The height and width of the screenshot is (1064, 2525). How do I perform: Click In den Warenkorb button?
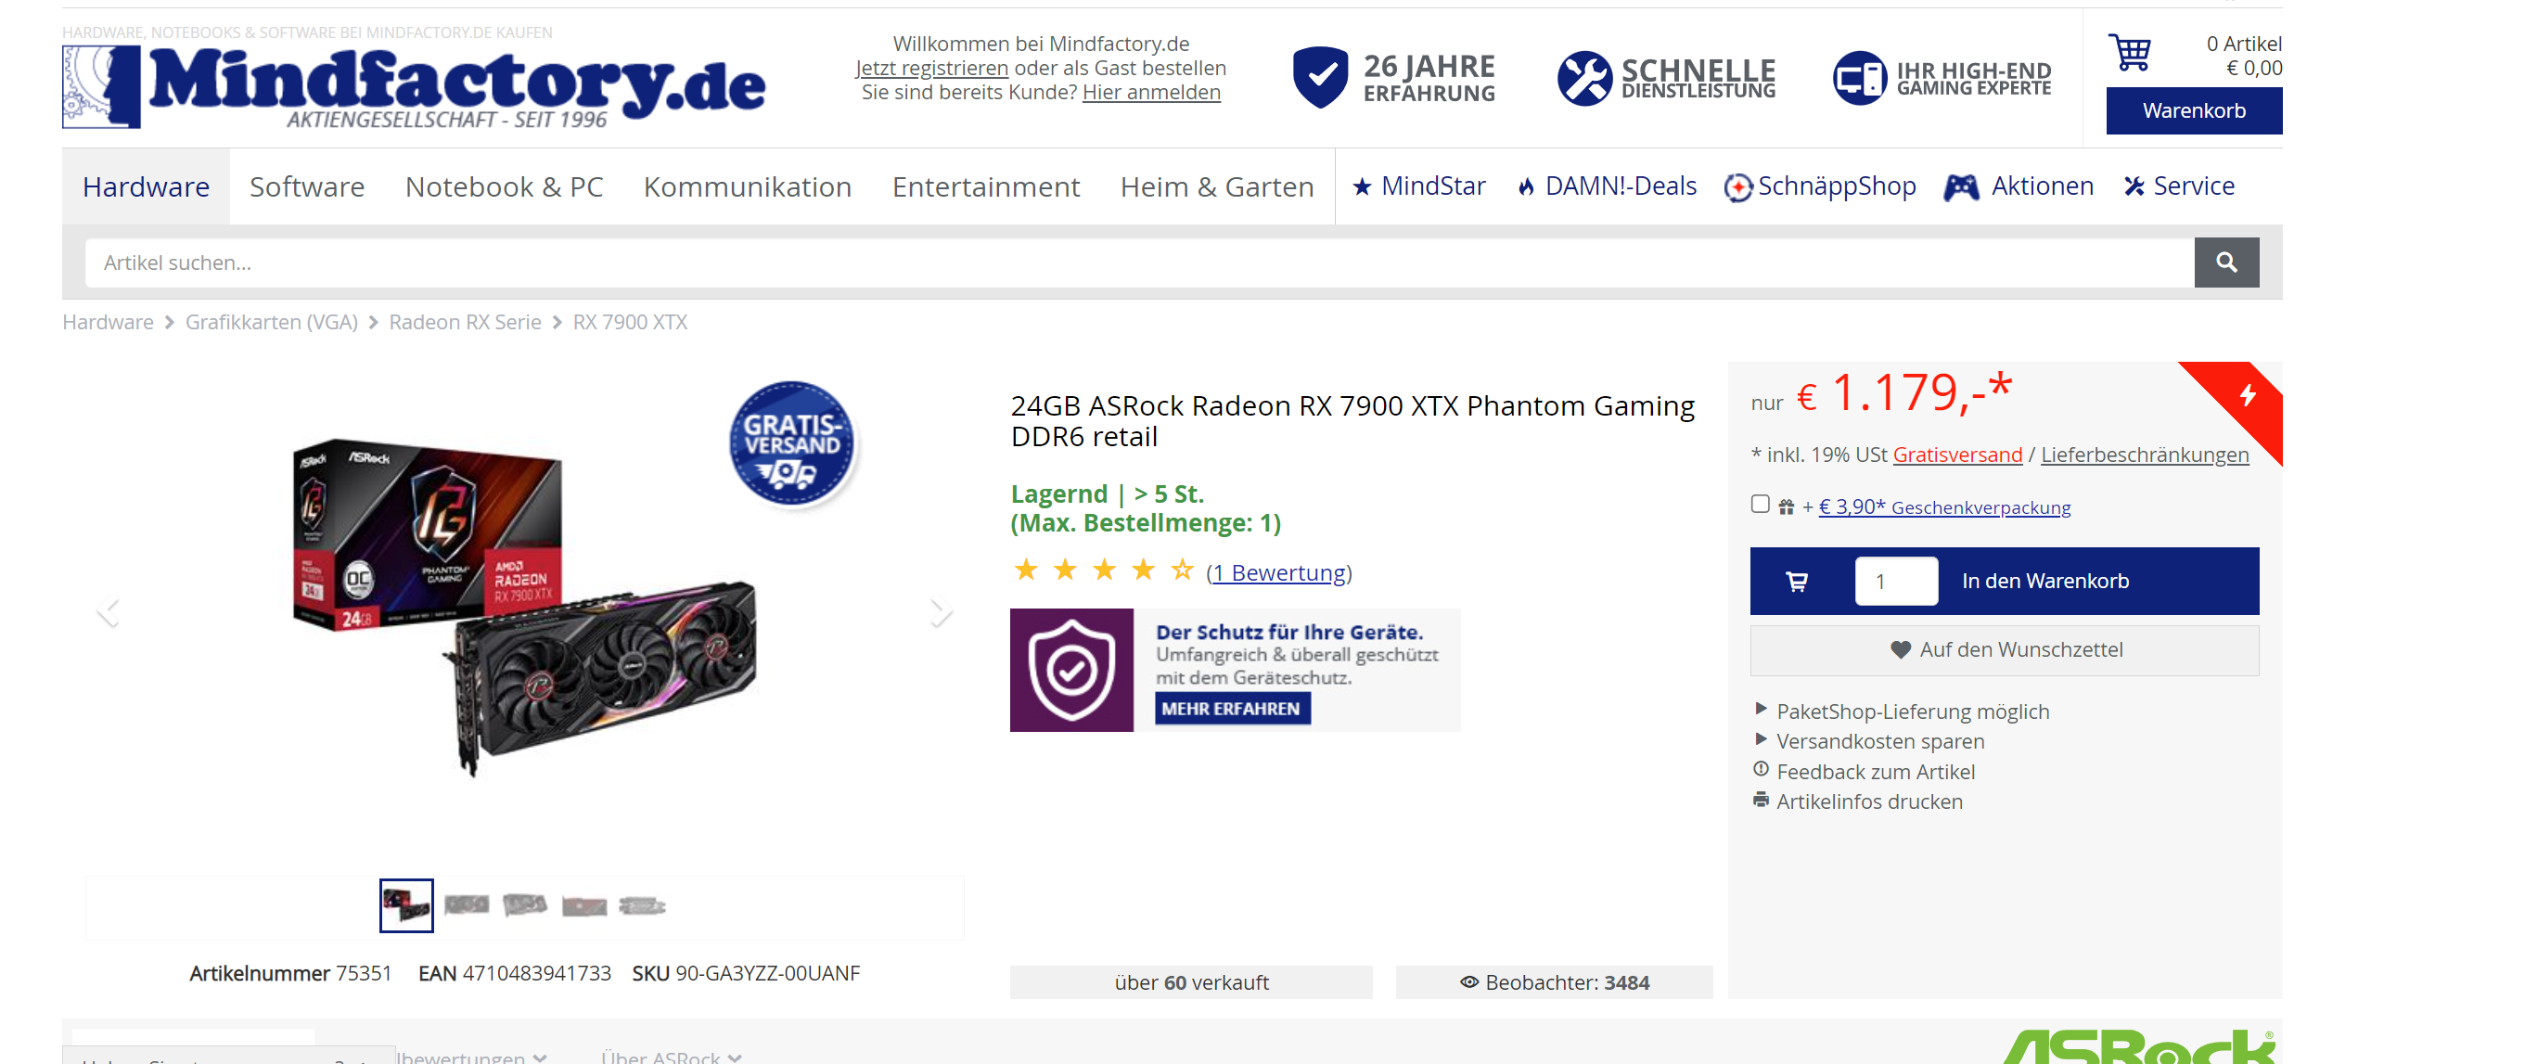click(2044, 582)
